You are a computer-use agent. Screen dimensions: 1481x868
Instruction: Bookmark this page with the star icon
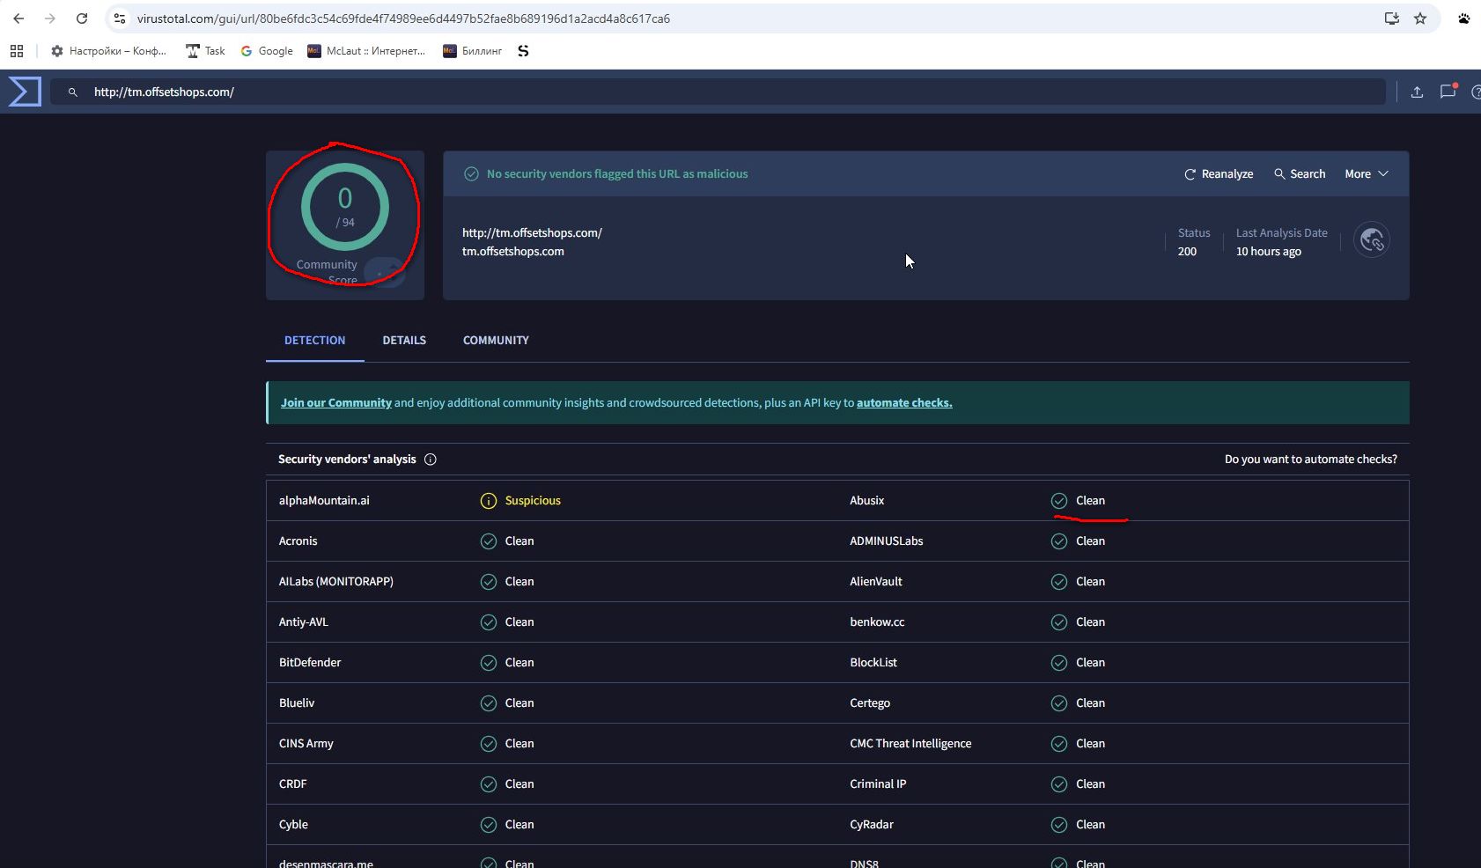[x=1420, y=18]
